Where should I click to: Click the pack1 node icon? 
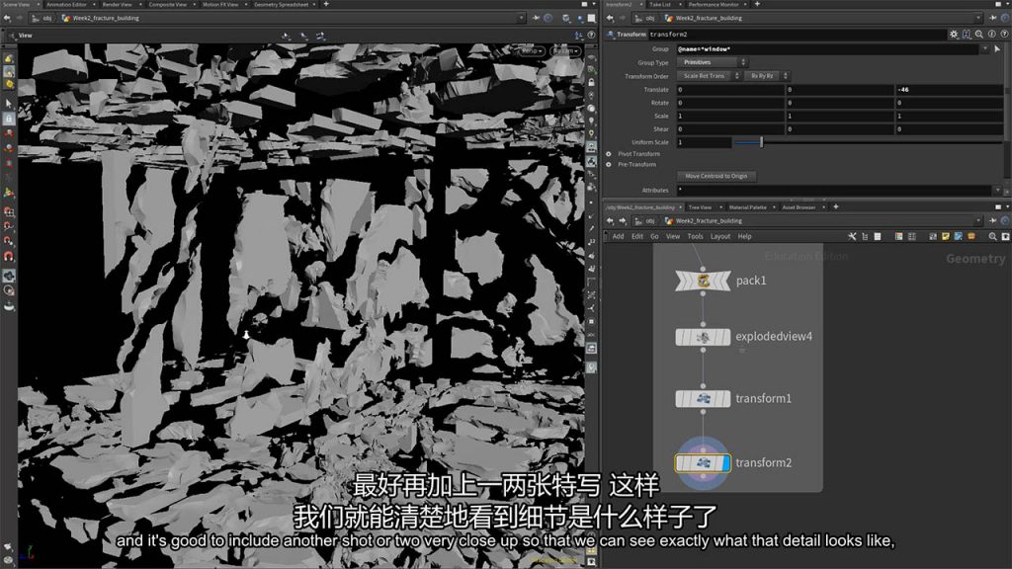click(703, 281)
